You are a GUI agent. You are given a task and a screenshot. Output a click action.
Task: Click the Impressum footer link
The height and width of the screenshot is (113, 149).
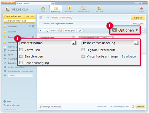(8, 109)
